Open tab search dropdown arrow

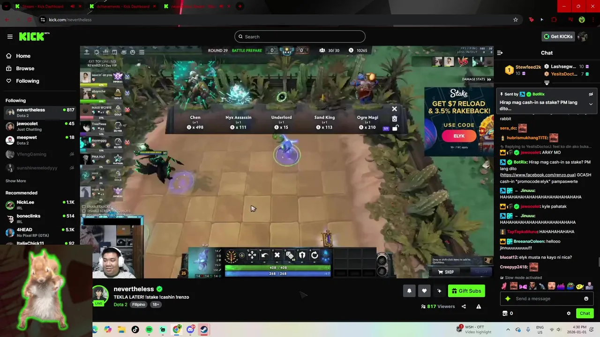(x=6, y=7)
